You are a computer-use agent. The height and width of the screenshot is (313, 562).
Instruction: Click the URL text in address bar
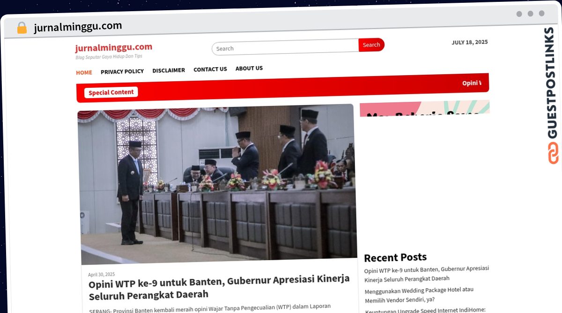point(78,27)
